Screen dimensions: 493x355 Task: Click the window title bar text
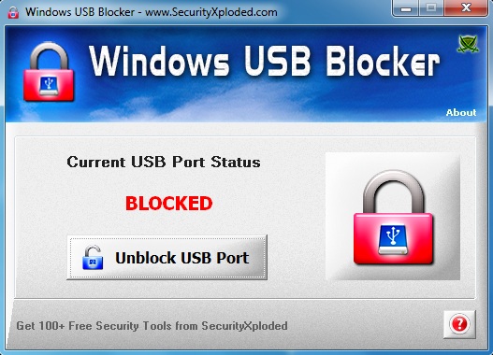click(x=152, y=12)
